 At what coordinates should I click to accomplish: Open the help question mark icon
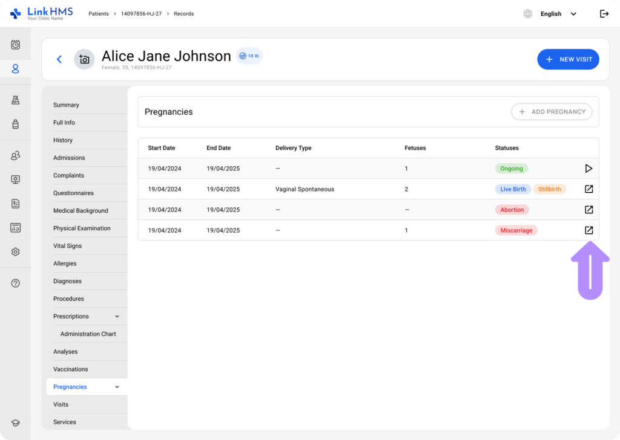tap(16, 283)
